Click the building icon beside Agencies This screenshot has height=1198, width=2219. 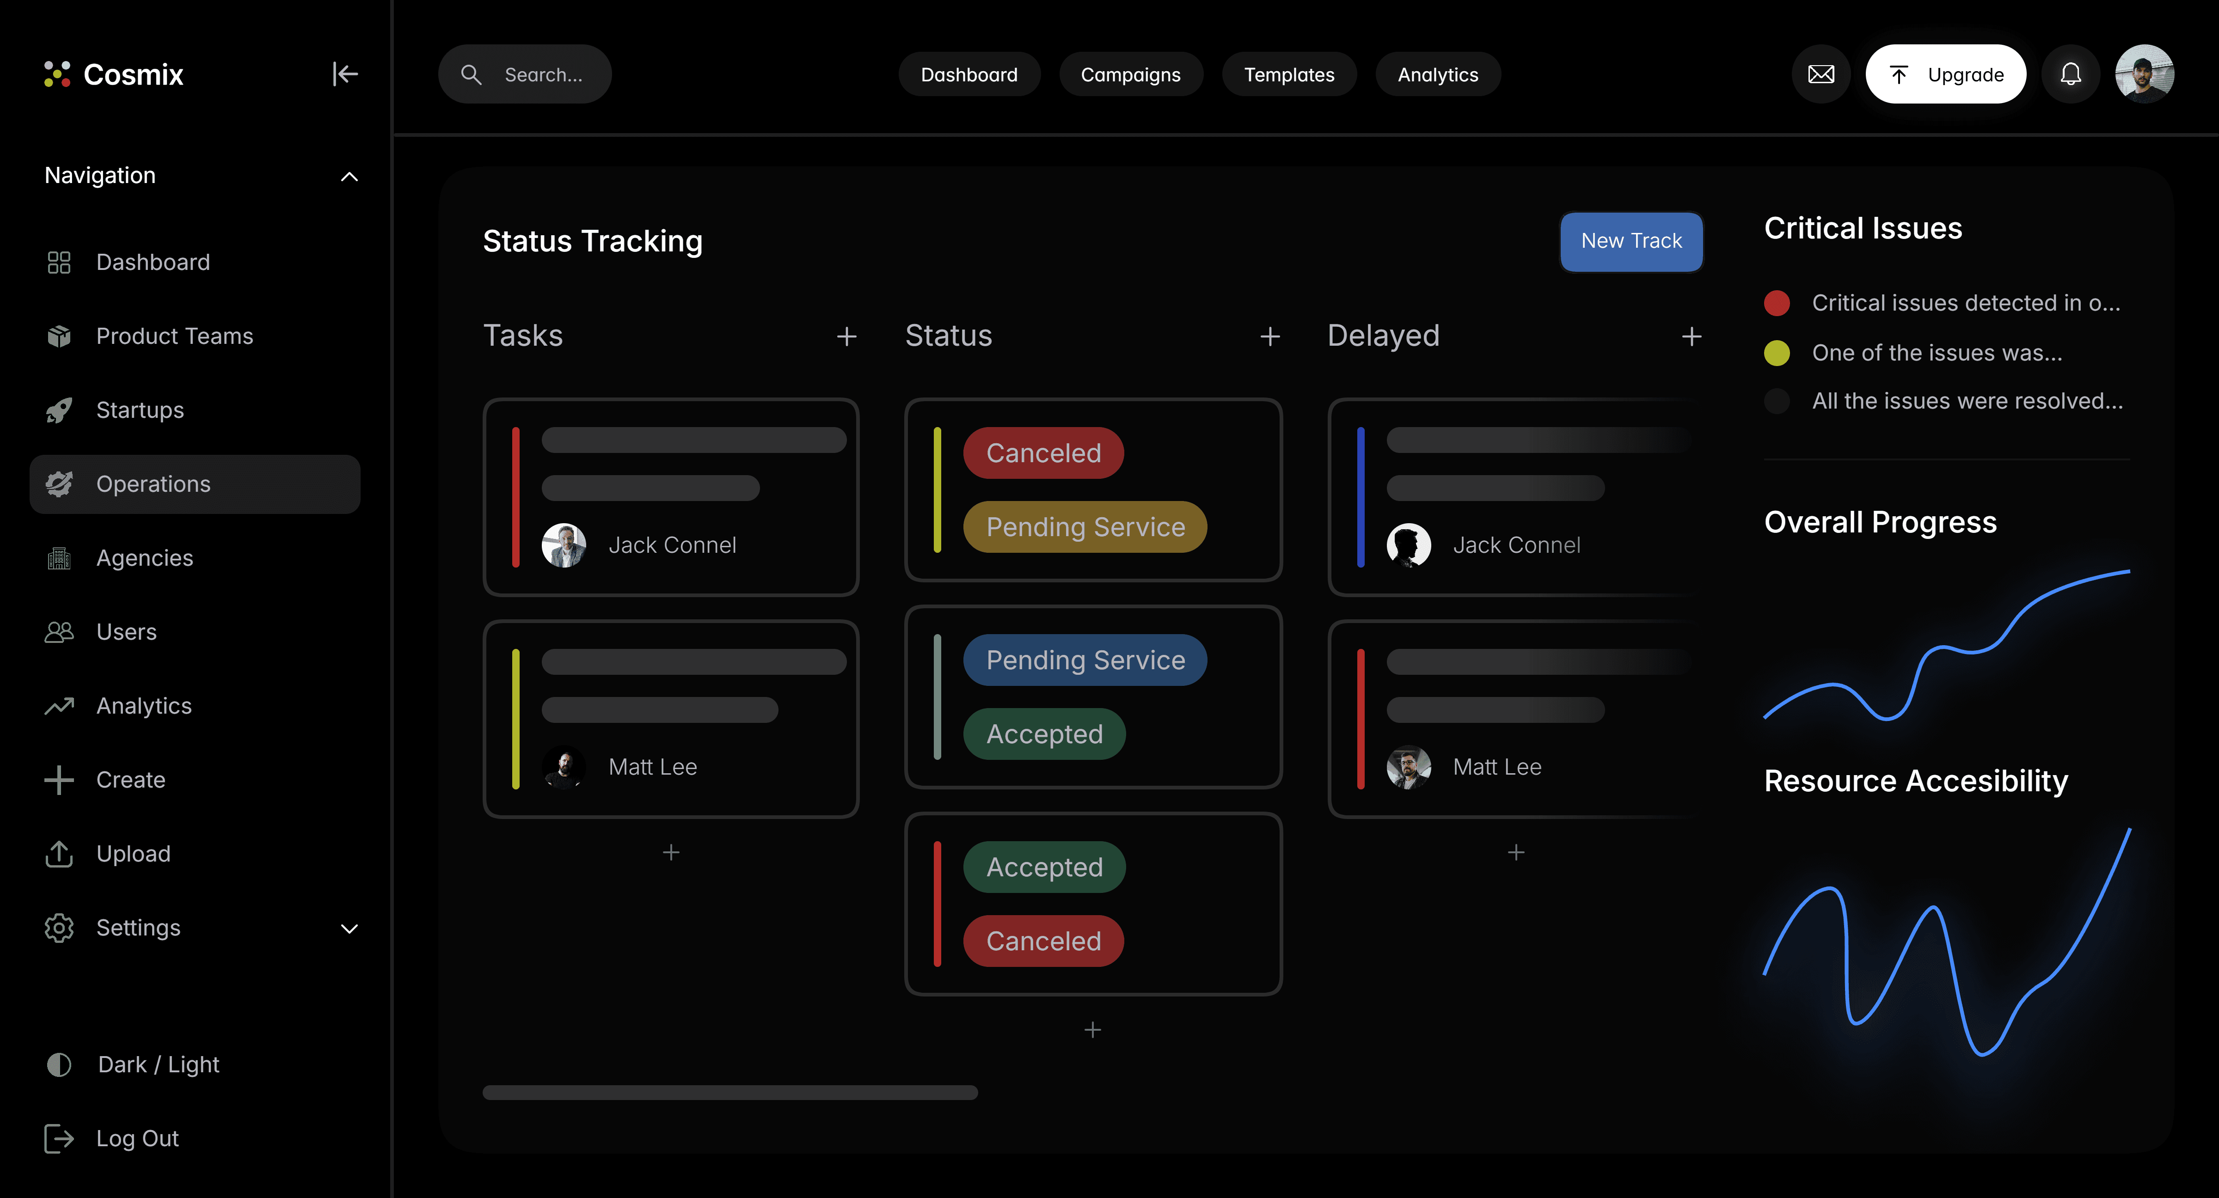(x=59, y=558)
